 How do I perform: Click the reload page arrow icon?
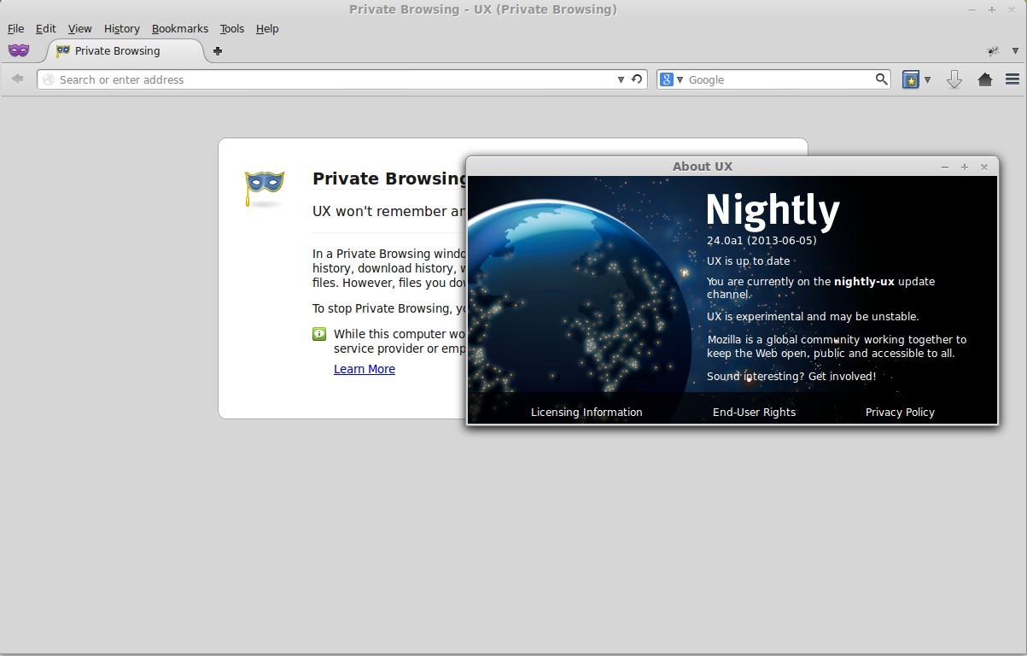[637, 79]
